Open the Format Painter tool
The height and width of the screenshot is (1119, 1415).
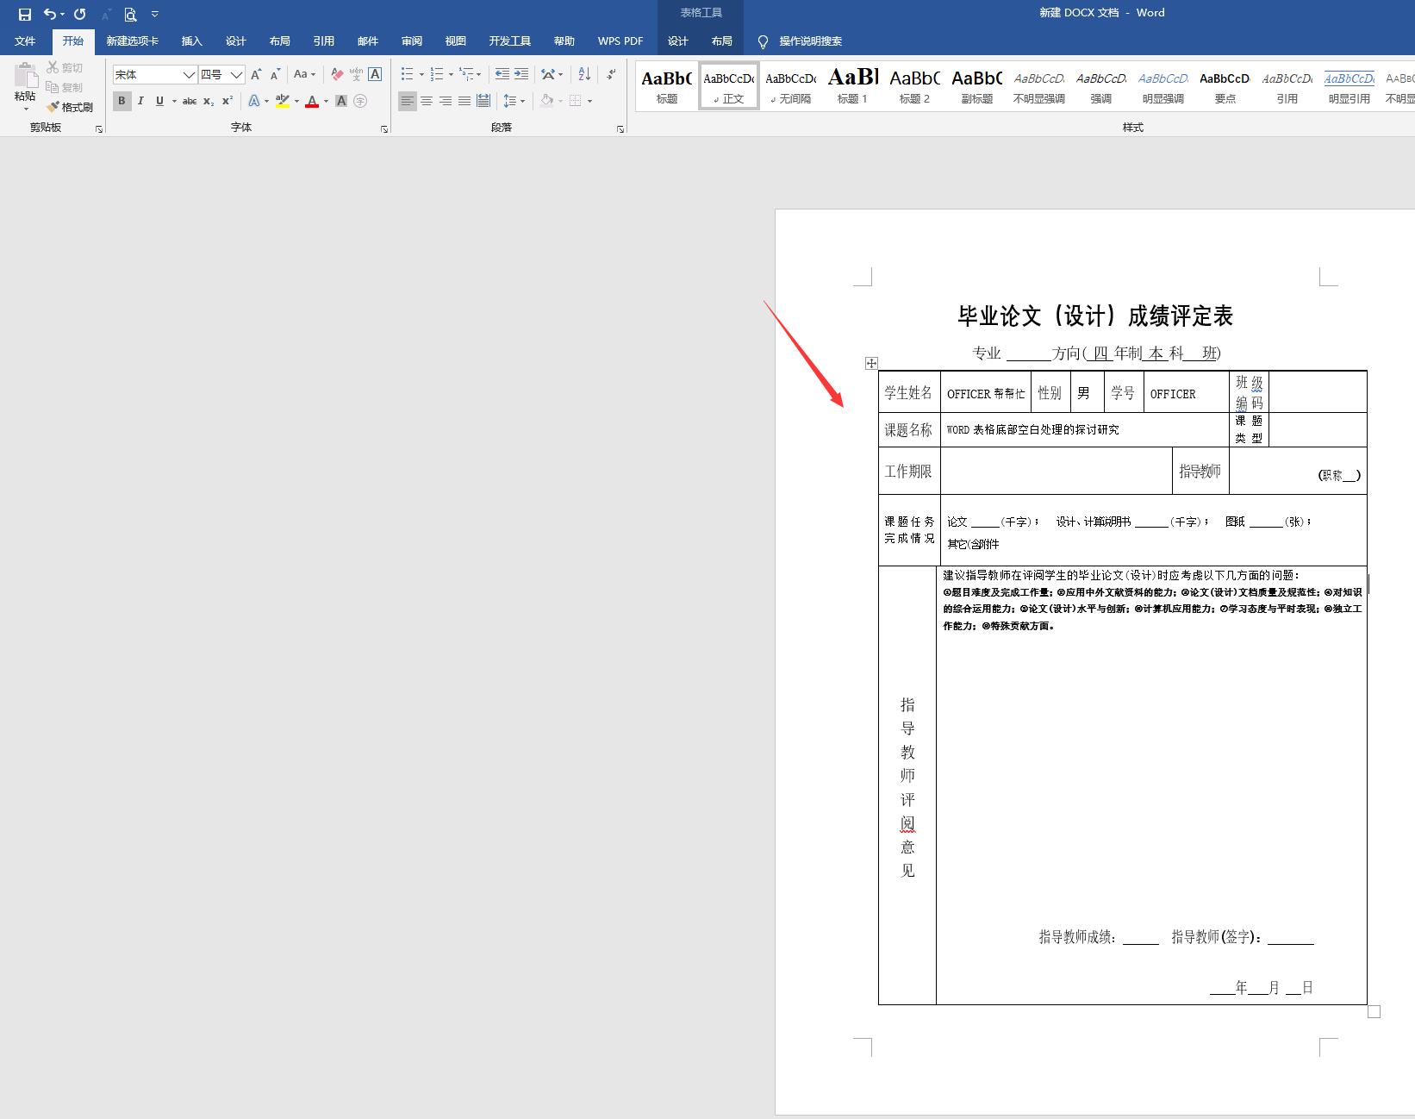point(72,107)
